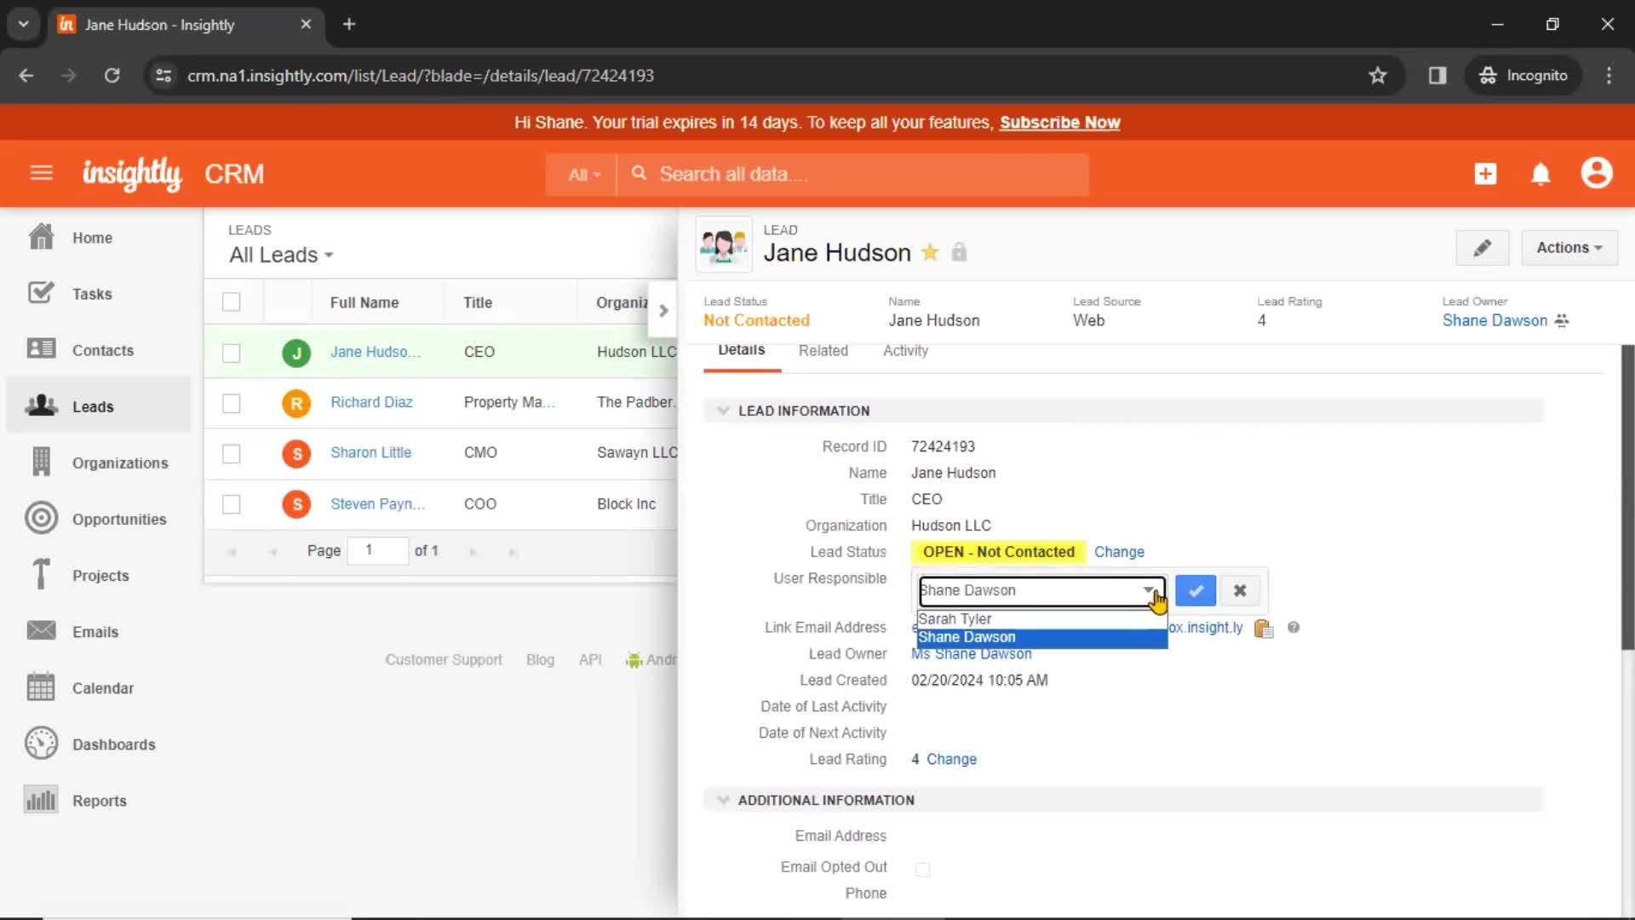
Task: Check the Sharon Little list checkbox
Action: (232, 452)
